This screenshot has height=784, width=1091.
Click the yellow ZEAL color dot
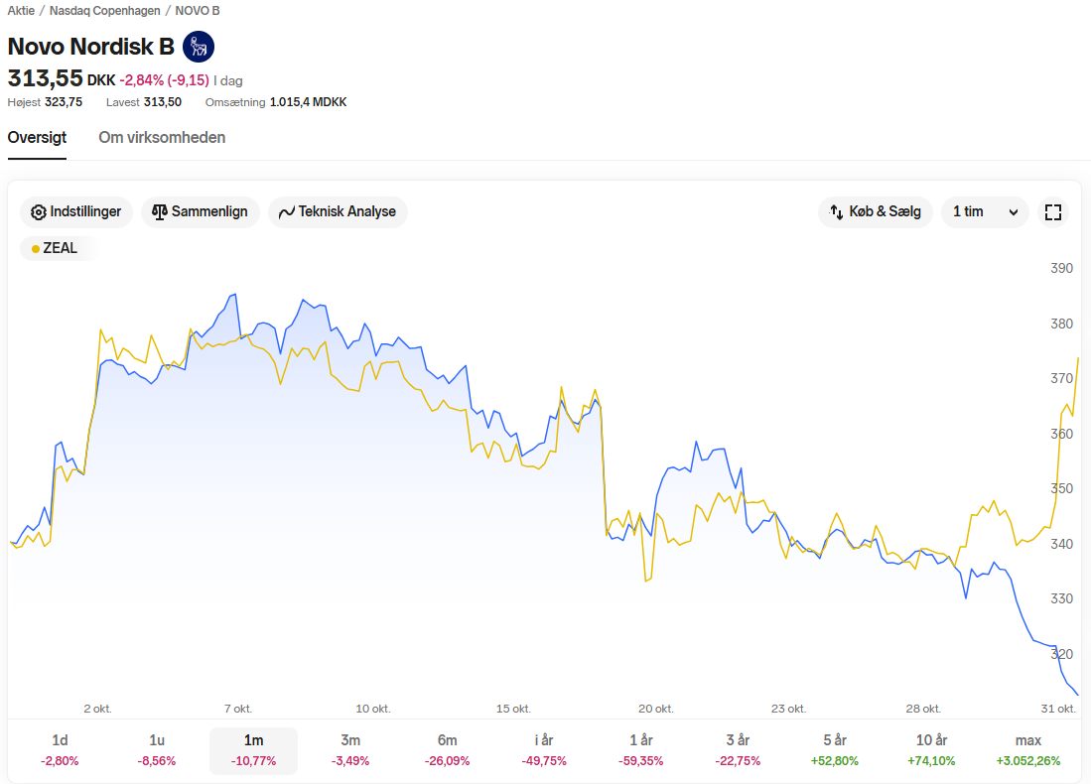[36, 249]
